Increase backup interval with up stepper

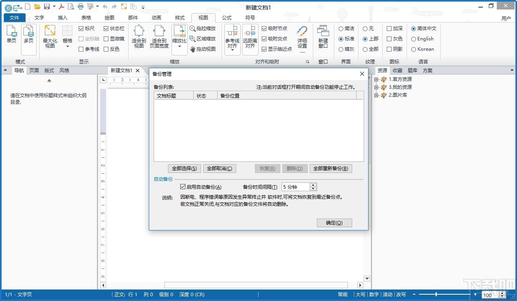point(313,185)
